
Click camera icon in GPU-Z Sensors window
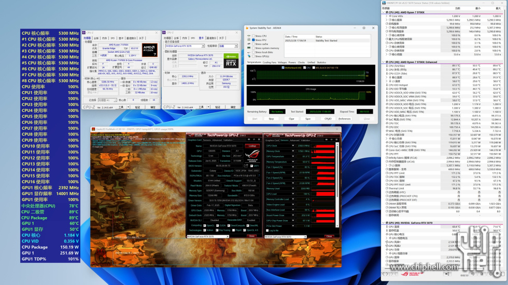(326, 140)
